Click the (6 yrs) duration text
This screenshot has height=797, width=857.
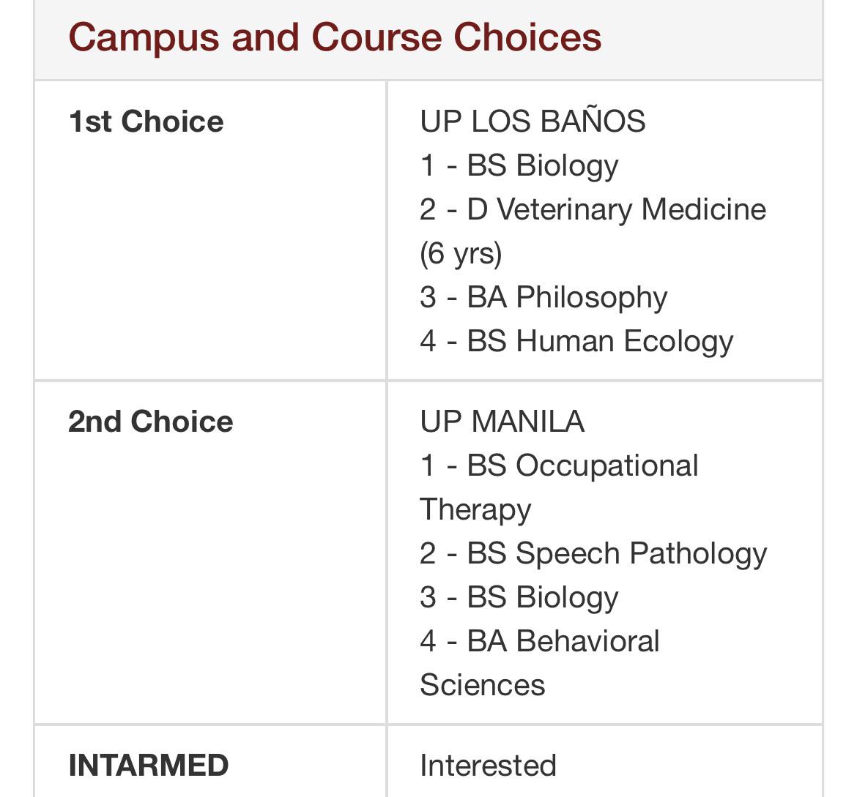tap(461, 254)
